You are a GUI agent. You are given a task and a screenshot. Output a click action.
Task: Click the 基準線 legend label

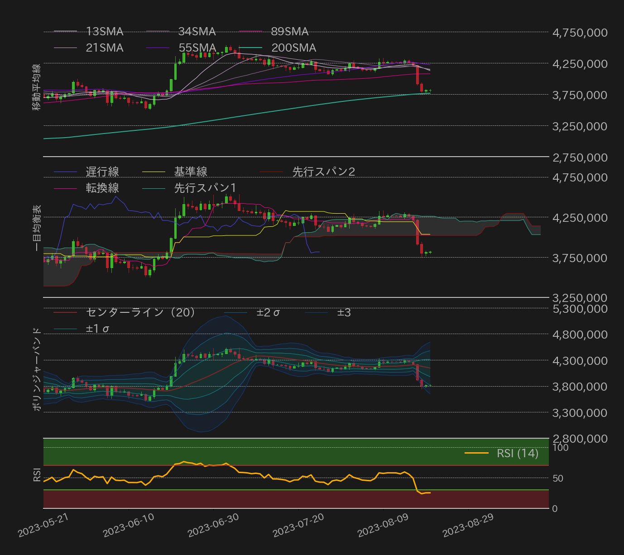tap(191, 172)
